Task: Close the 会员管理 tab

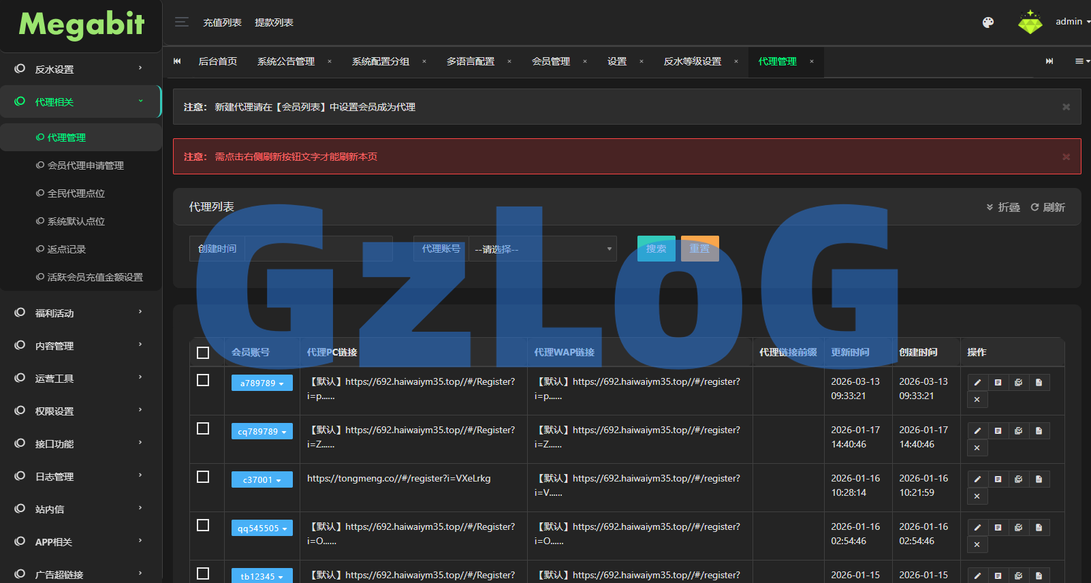Action: [584, 61]
